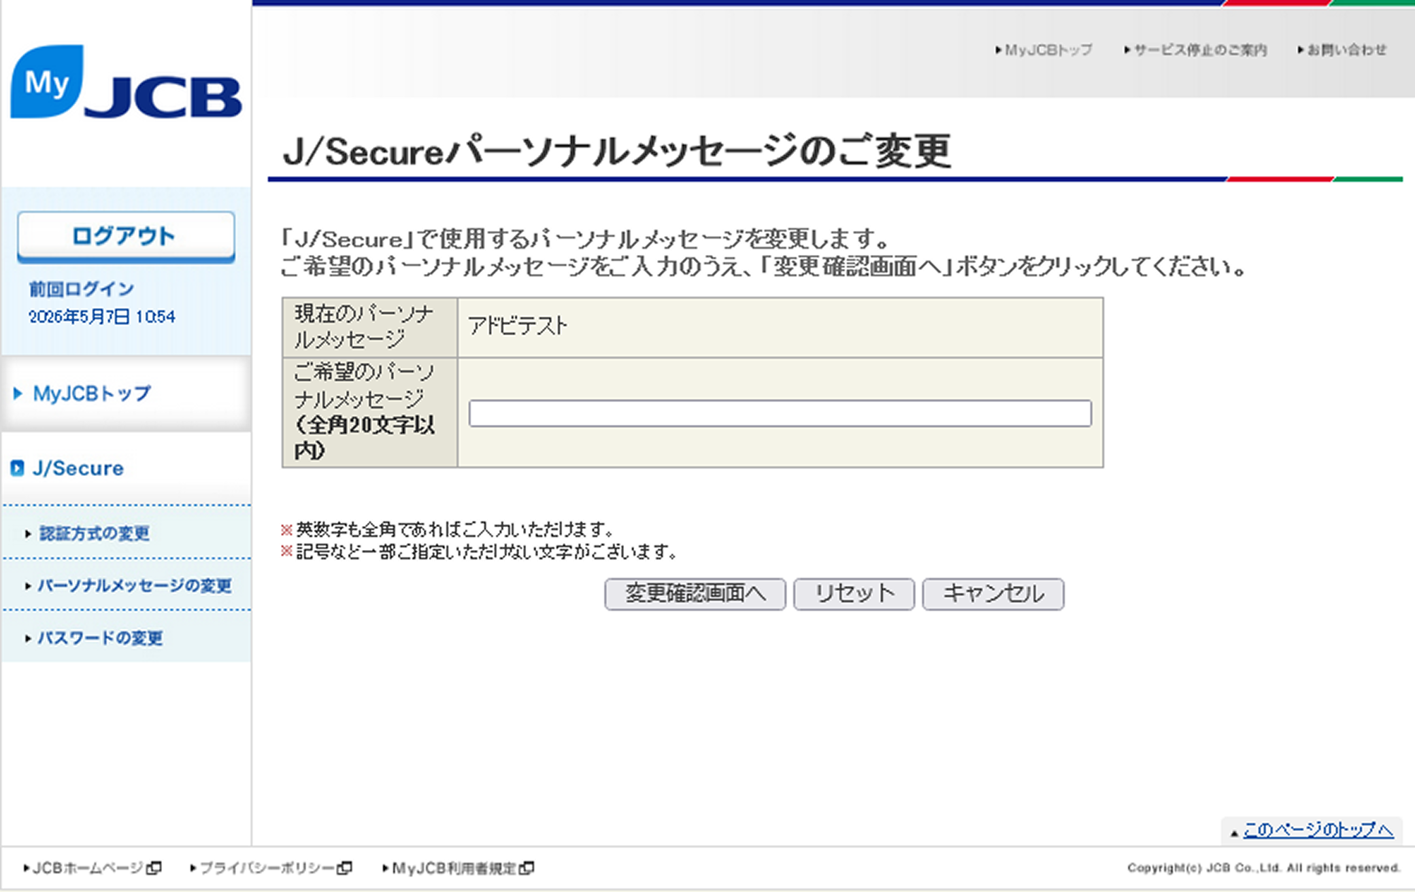The image size is (1415, 892).
Task: Click the external-window icon beside MyJCB利用者規定
Action: coord(527,868)
